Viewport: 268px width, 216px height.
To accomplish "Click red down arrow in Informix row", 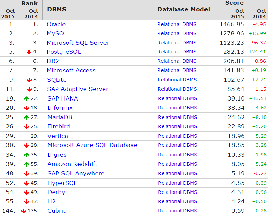I will tap(27, 108).
